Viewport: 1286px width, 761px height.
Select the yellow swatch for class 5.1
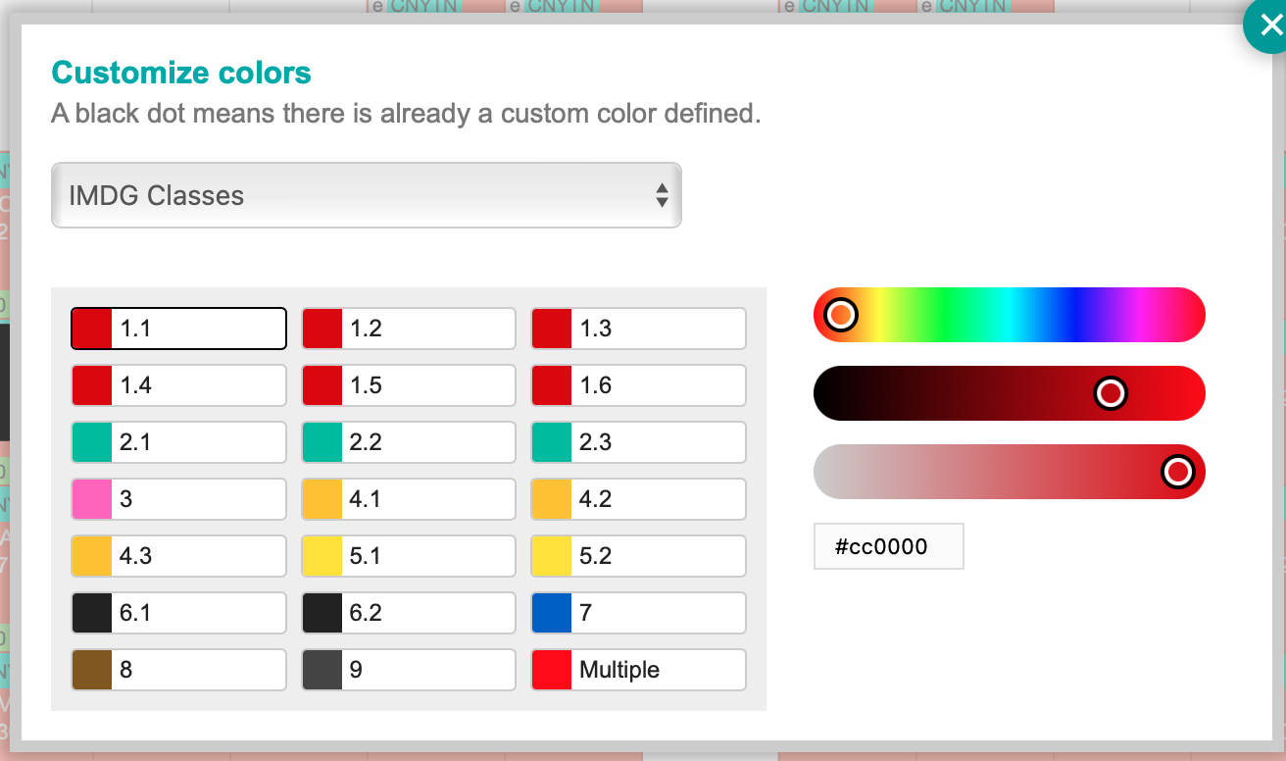321,556
